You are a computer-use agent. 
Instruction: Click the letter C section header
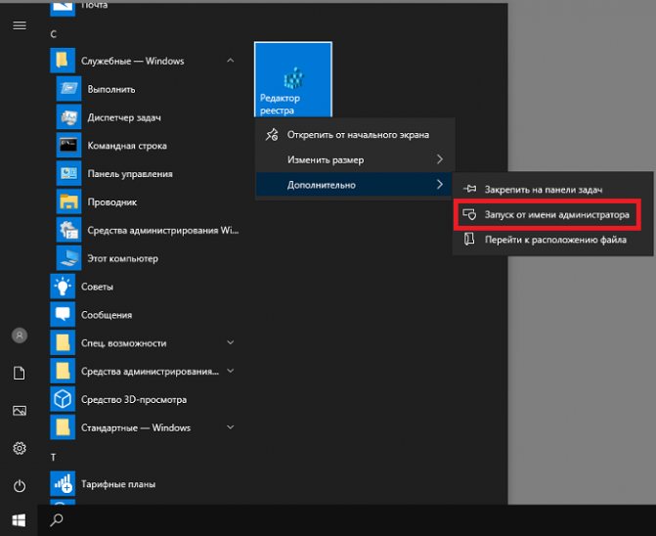[x=53, y=34]
